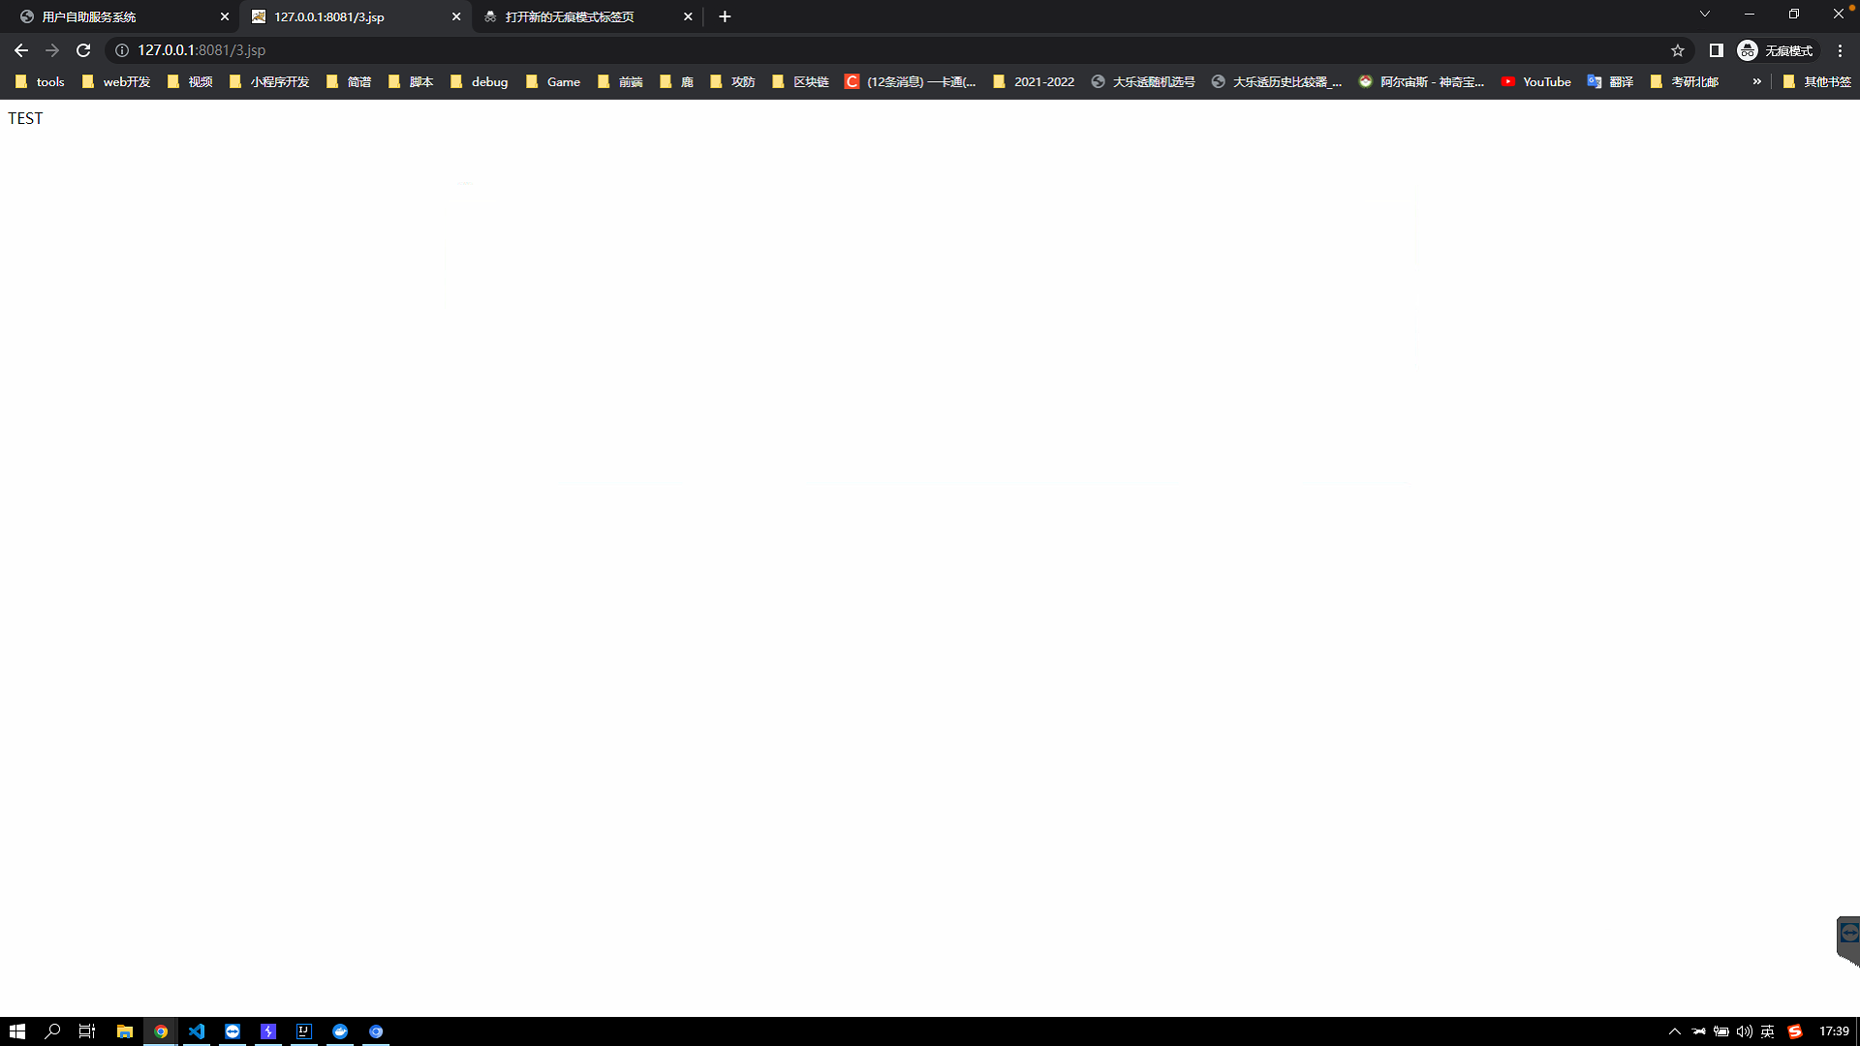Open the blue whale app on taskbar
1860x1046 pixels.
(340, 1031)
